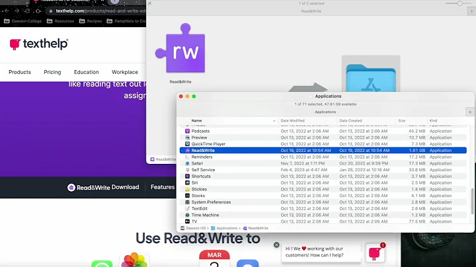The width and height of the screenshot is (476, 267).
Task: Reload the texthelp page
Action: (27, 11)
